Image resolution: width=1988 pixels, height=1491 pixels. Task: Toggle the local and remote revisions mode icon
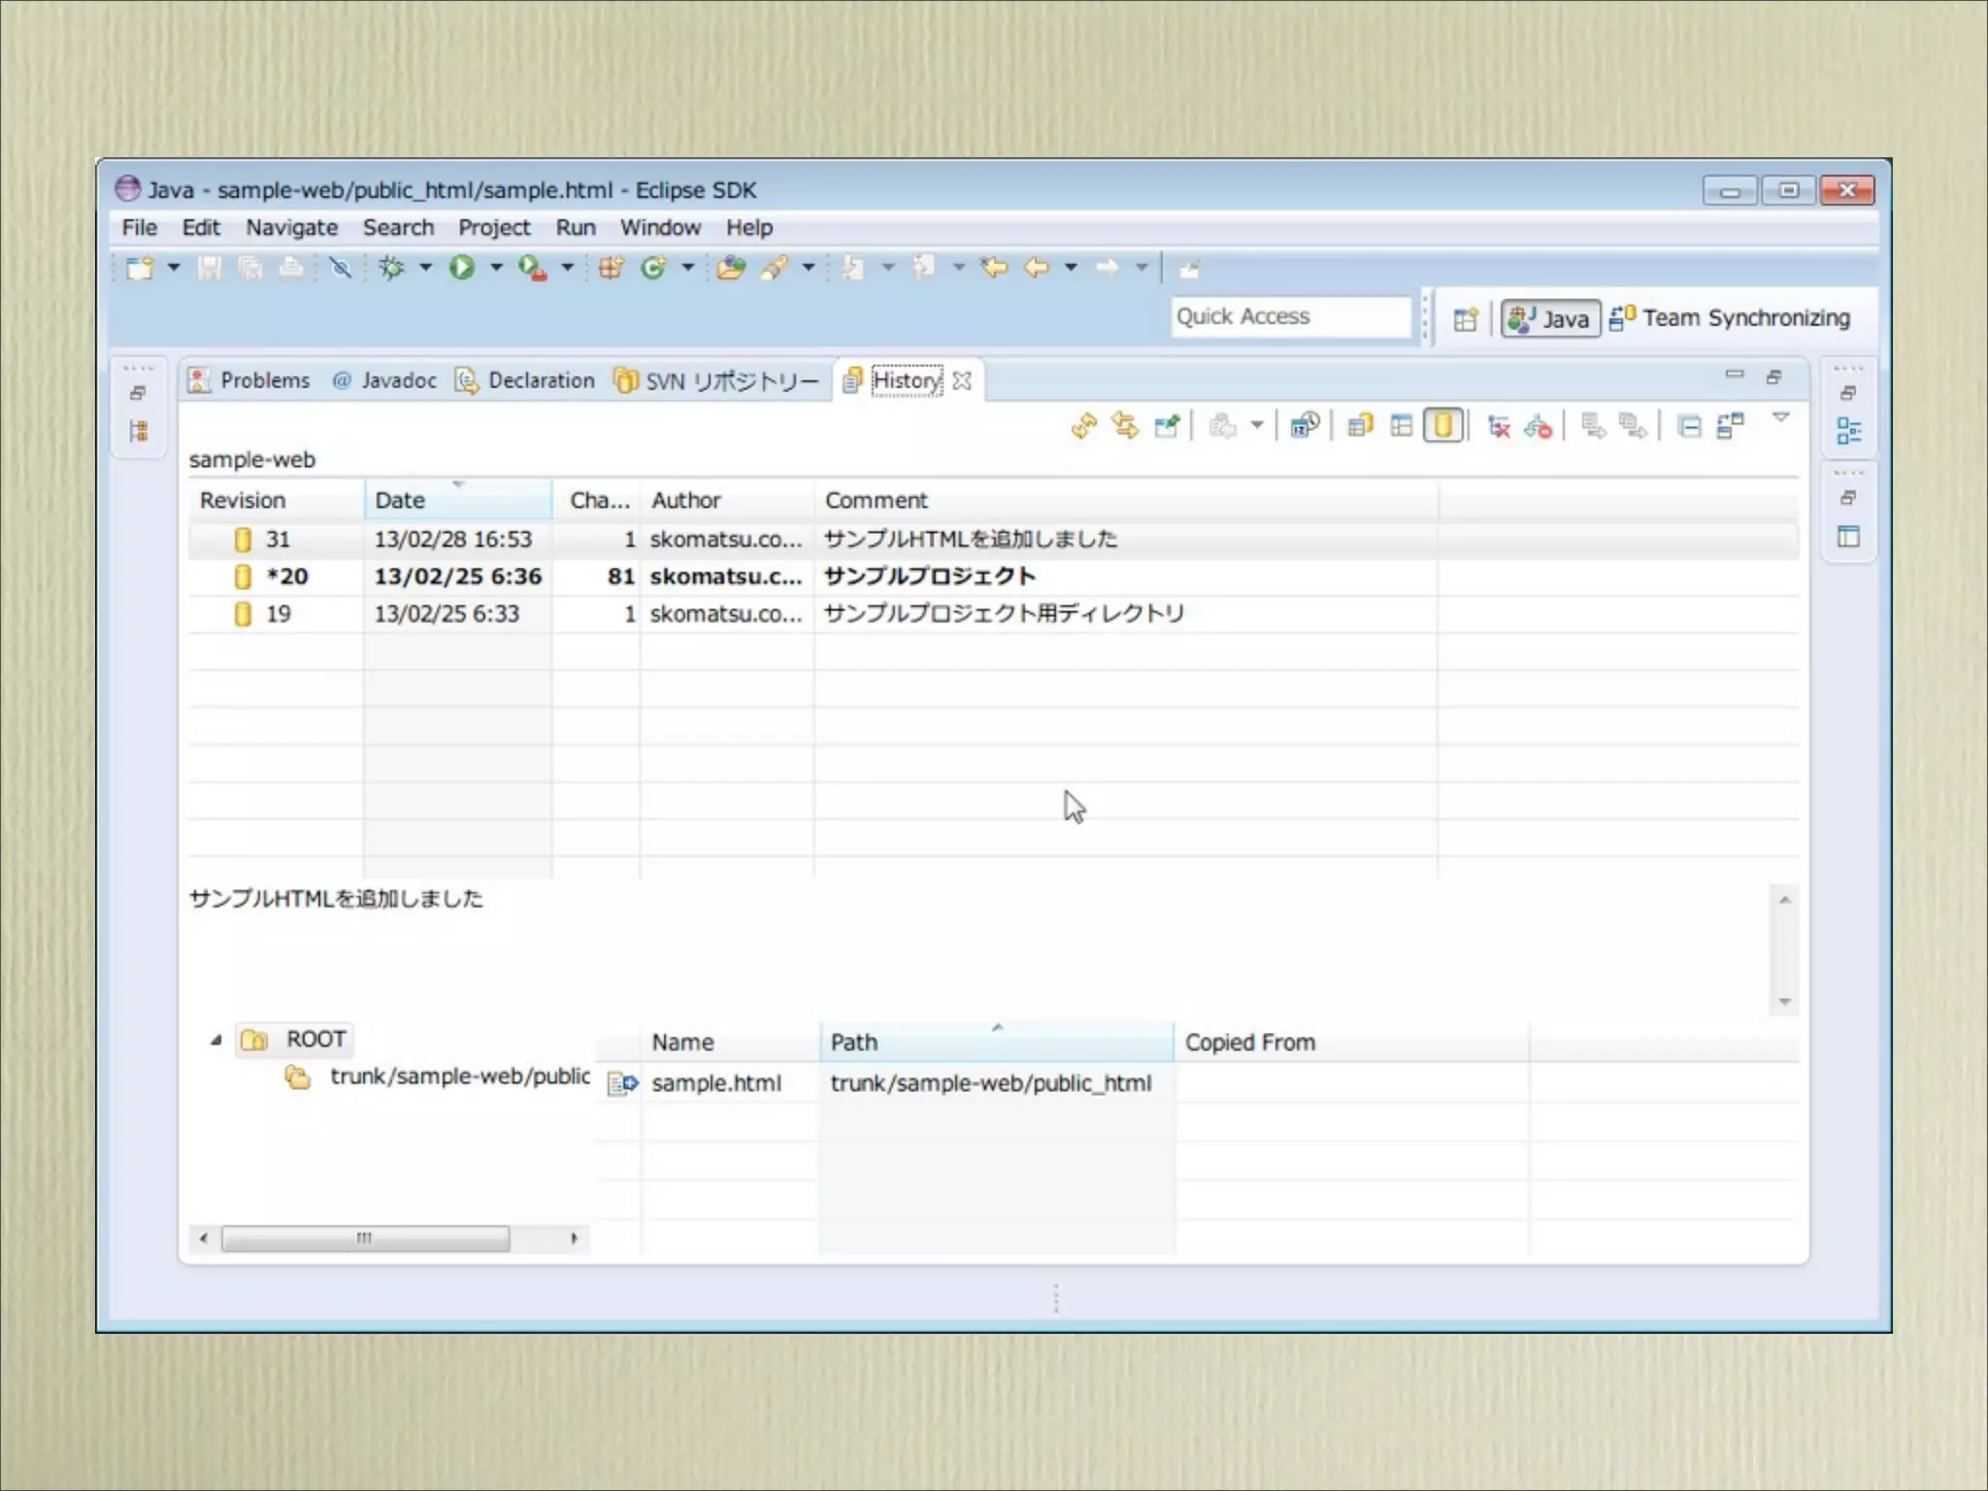click(x=1360, y=426)
